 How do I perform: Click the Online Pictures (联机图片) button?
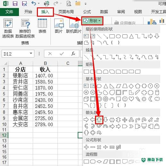[74, 26]
